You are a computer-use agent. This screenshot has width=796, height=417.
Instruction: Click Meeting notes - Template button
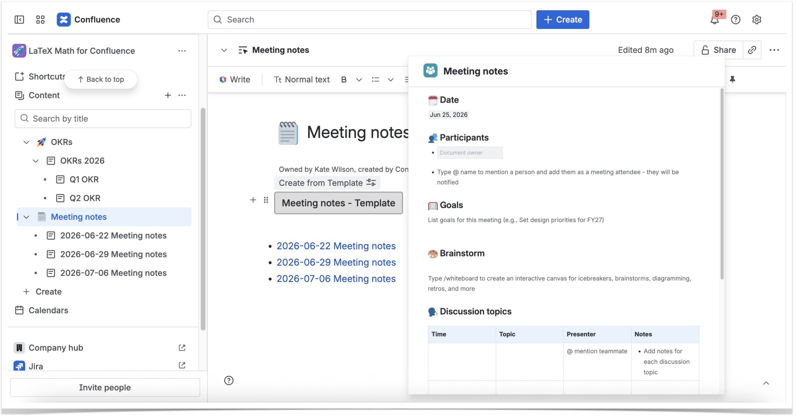(x=338, y=203)
